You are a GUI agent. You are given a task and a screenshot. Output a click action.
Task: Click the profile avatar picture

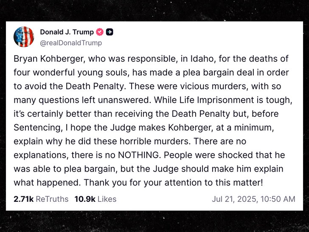point(24,37)
